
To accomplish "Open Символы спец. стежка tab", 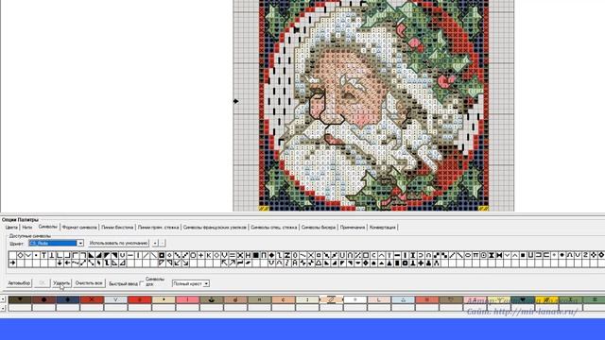I will coord(274,228).
